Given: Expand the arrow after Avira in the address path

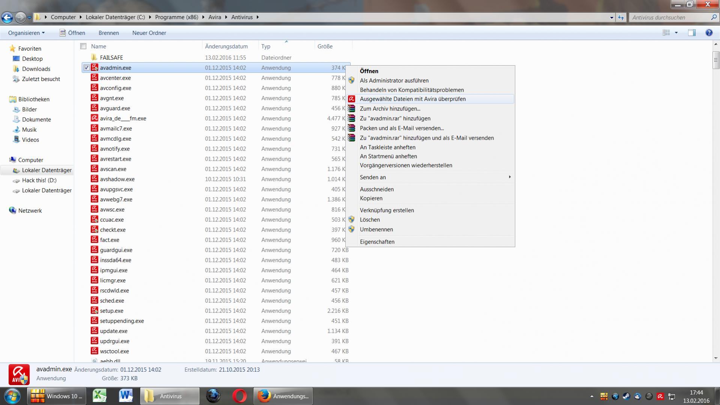Looking at the screenshot, I should [226, 17].
